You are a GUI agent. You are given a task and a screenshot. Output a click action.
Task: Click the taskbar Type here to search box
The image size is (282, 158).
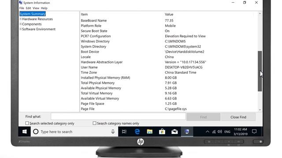tap(74, 132)
